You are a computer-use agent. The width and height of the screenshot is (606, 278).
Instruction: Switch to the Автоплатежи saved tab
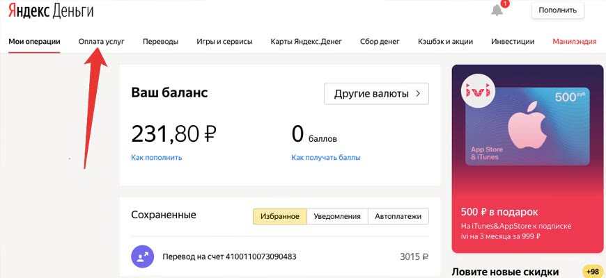click(x=398, y=216)
